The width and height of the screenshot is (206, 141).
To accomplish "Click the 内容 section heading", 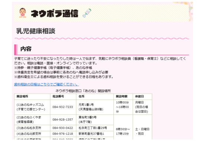I will tap(26, 49).
